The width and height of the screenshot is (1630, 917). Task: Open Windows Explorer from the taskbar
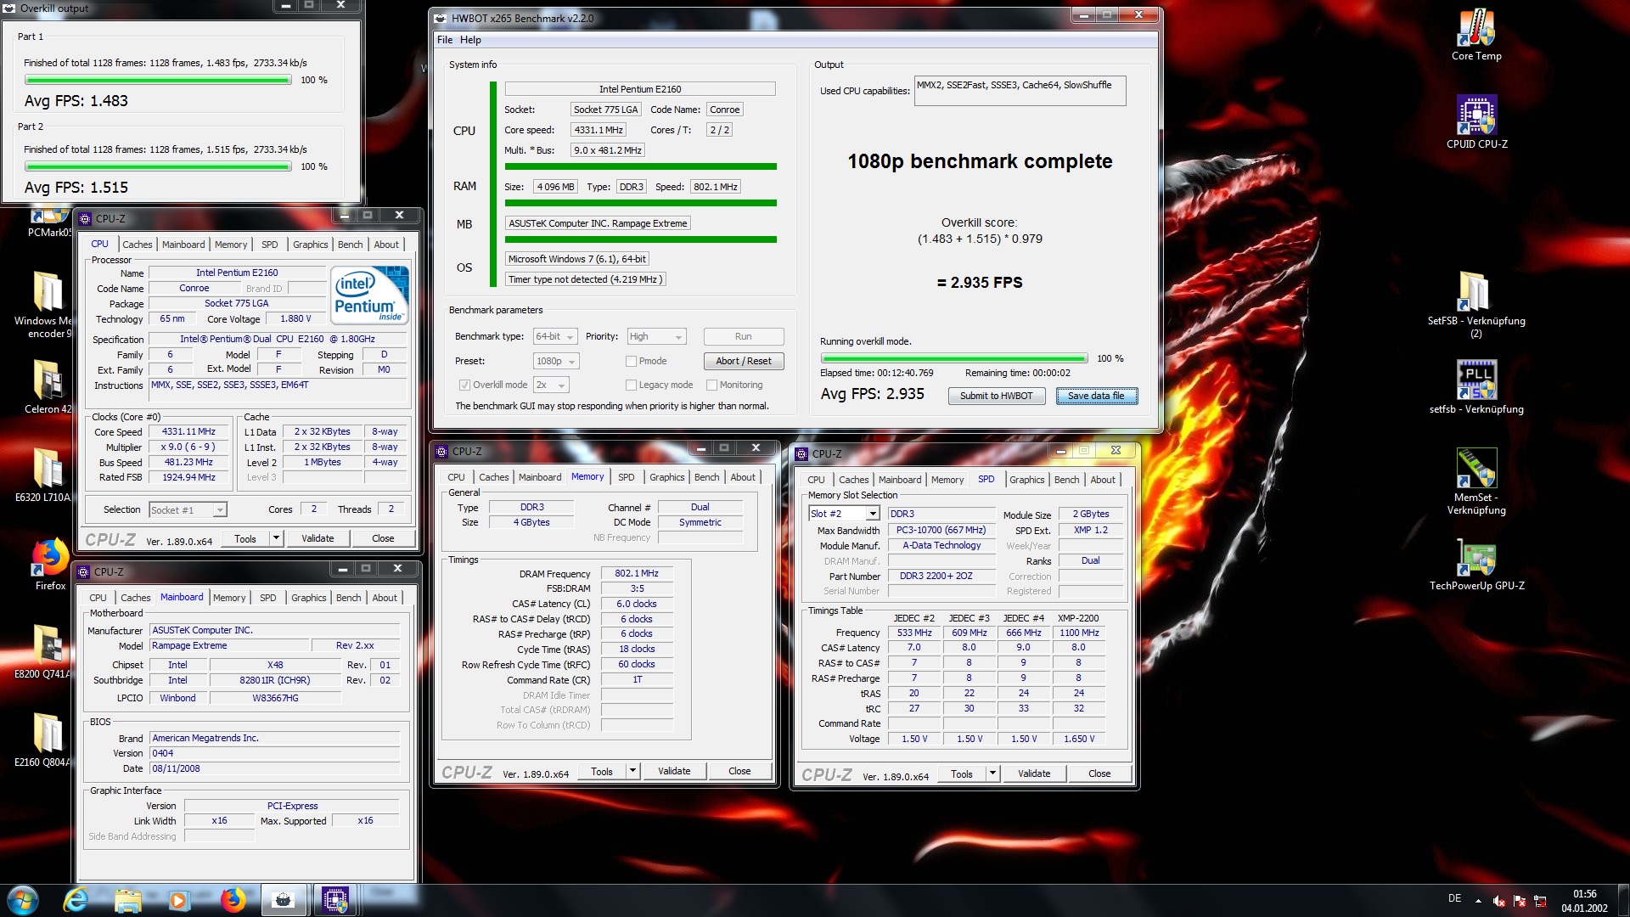pyautogui.click(x=128, y=900)
